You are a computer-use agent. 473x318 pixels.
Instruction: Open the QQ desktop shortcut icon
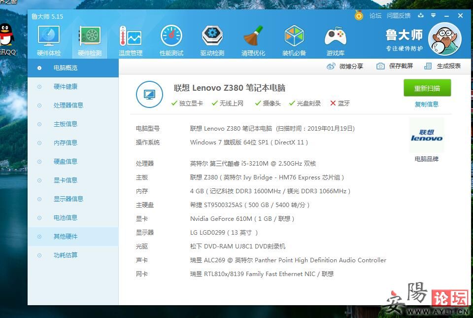click(6, 39)
